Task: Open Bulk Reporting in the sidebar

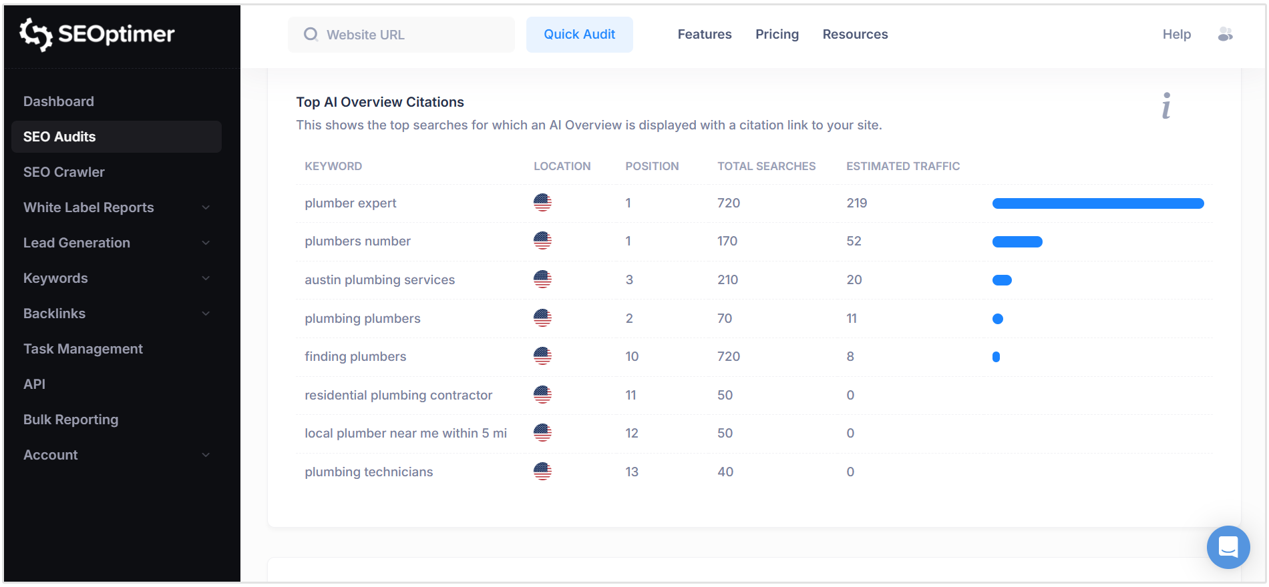Action: [x=117, y=420]
